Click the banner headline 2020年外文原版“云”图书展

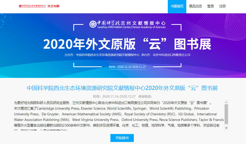(127, 44)
